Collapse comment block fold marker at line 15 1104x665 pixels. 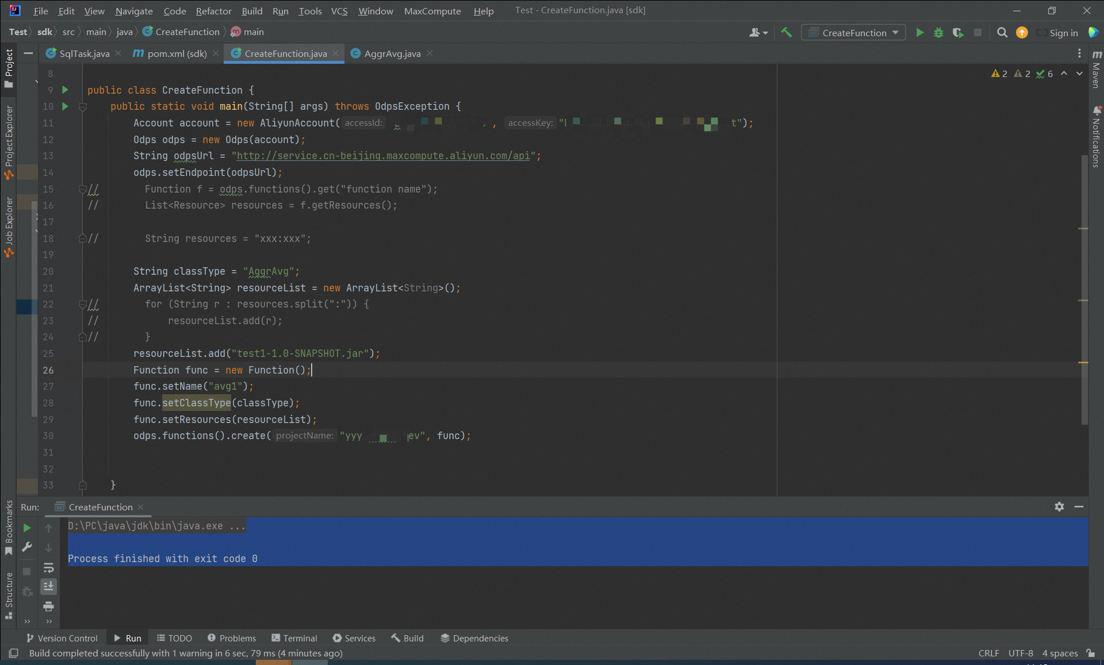tap(83, 189)
